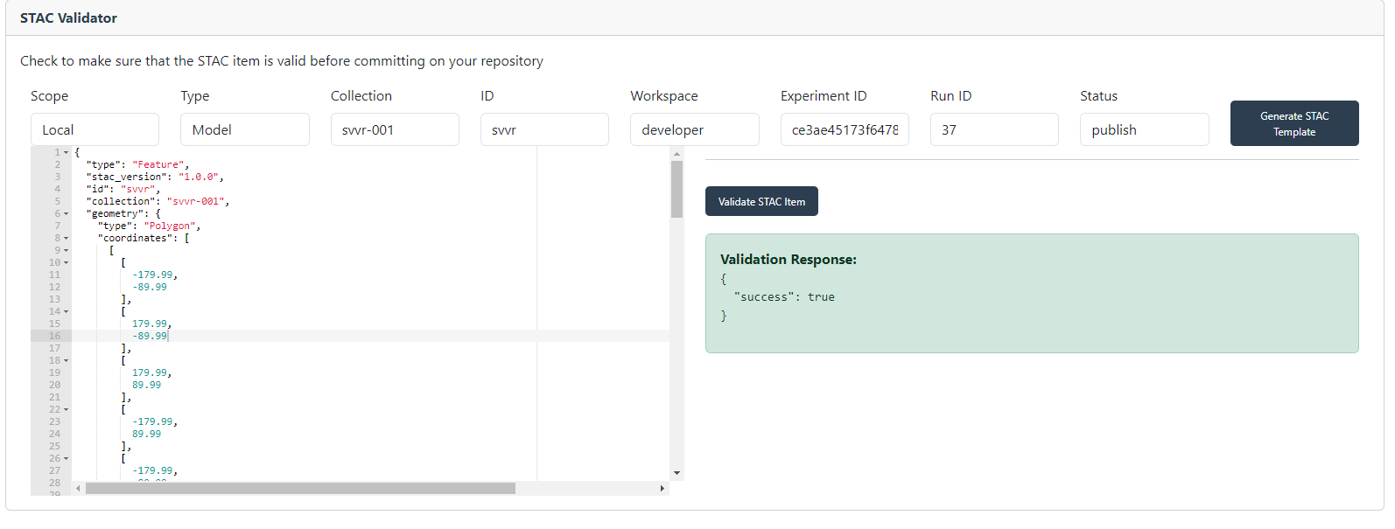Click horizontal scrollbar left arrow in editor

[x=78, y=489]
